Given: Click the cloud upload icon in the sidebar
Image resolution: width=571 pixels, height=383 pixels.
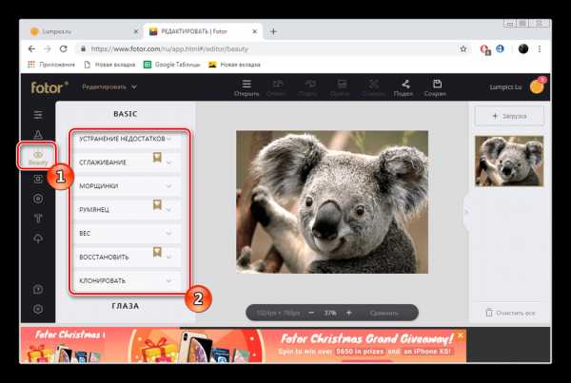Looking at the screenshot, I should point(37,239).
